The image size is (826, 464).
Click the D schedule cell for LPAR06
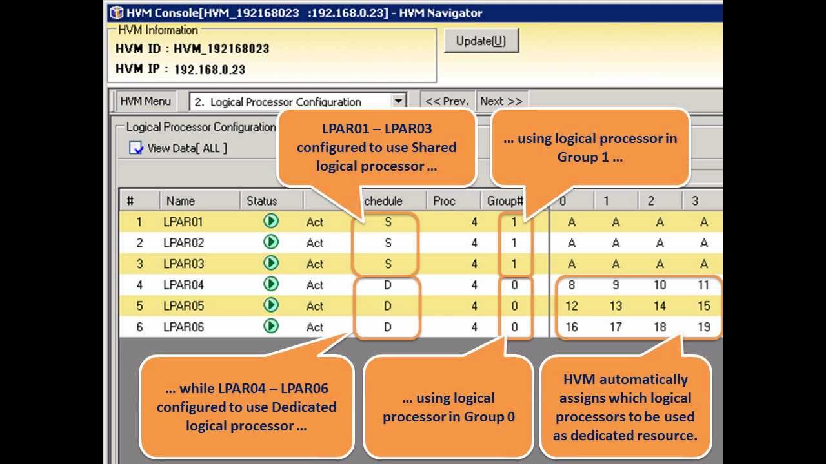tap(388, 327)
